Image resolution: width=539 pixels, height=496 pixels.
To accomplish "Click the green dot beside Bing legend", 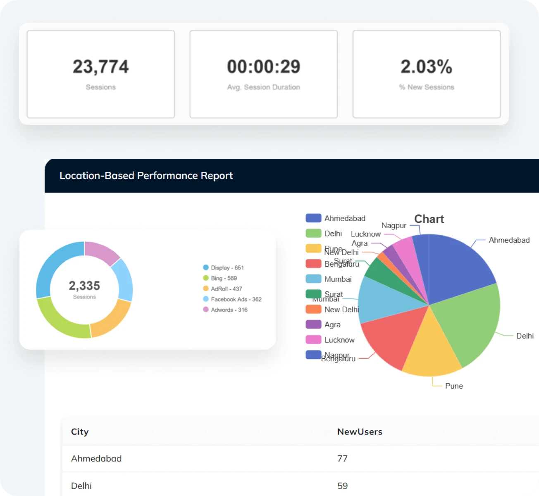I will [206, 278].
